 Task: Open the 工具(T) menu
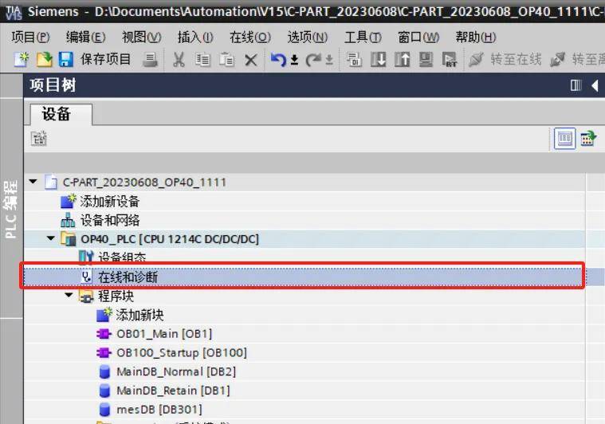pyautogui.click(x=363, y=37)
